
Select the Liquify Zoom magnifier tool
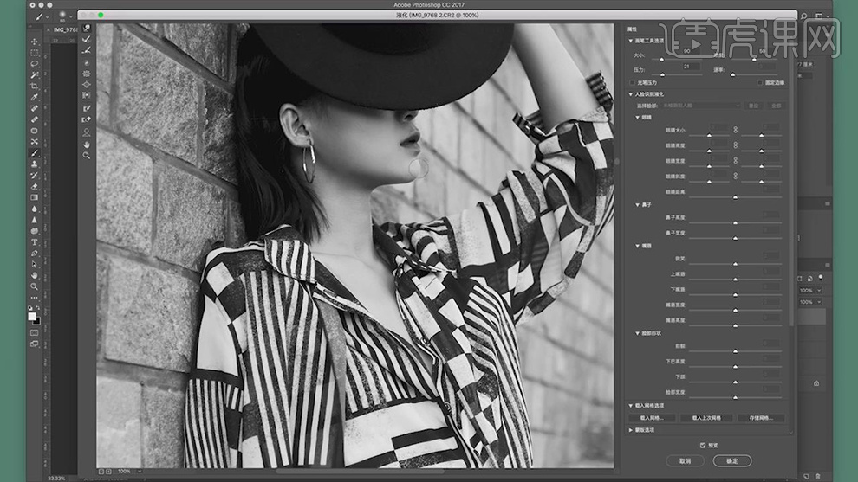[x=87, y=156]
